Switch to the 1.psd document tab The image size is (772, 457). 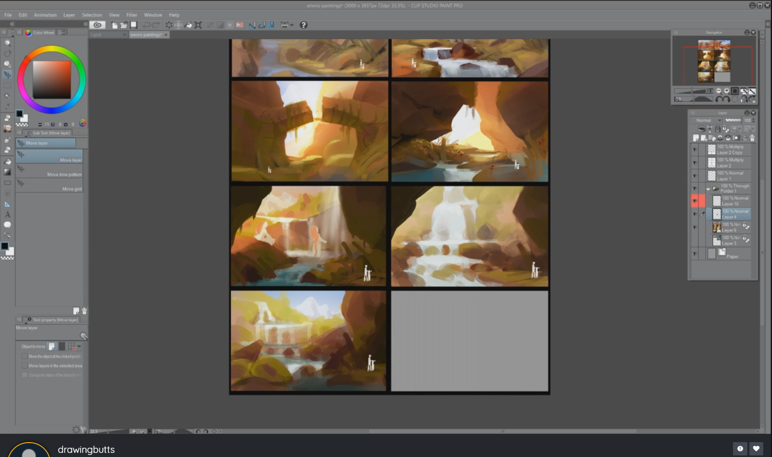point(108,34)
